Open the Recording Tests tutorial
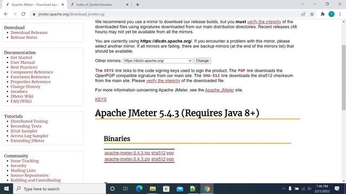Viewport: 346px width, 194px height. point(26,126)
